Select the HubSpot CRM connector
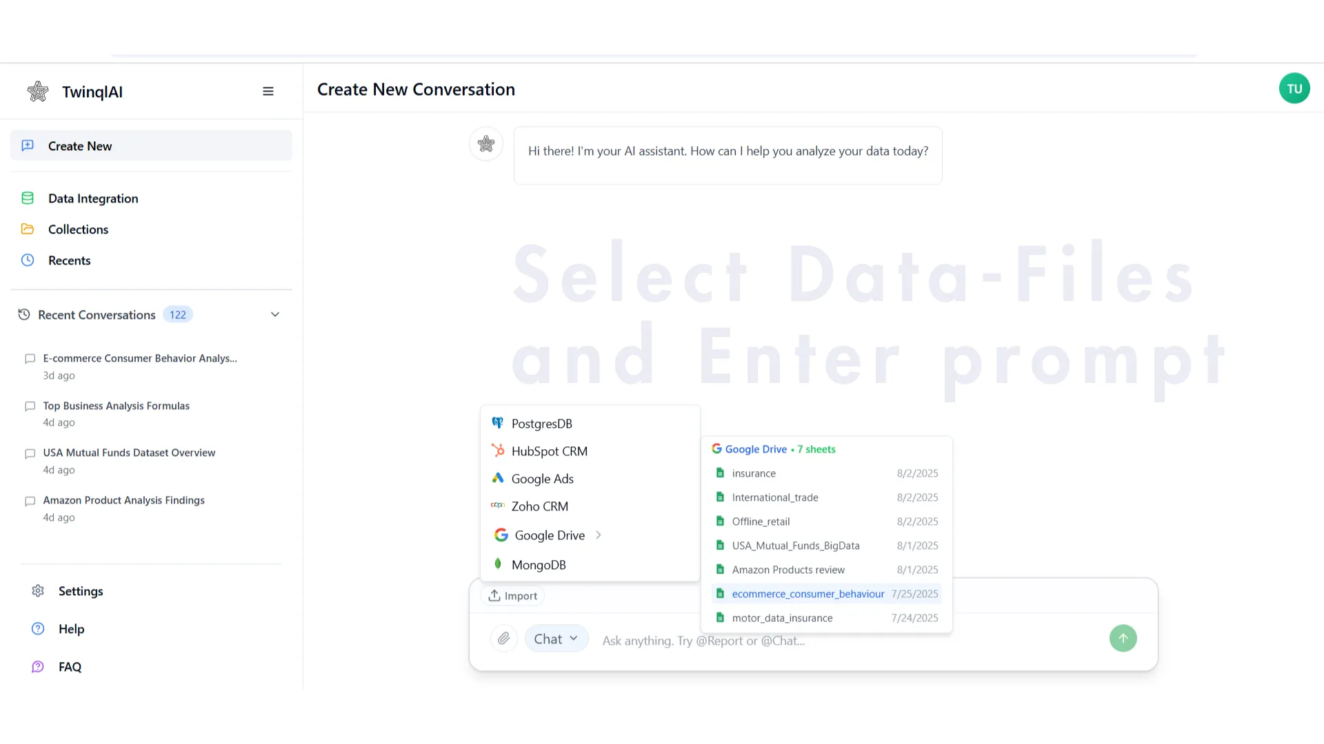This screenshot has height=744, width=1324. (549, 451)
